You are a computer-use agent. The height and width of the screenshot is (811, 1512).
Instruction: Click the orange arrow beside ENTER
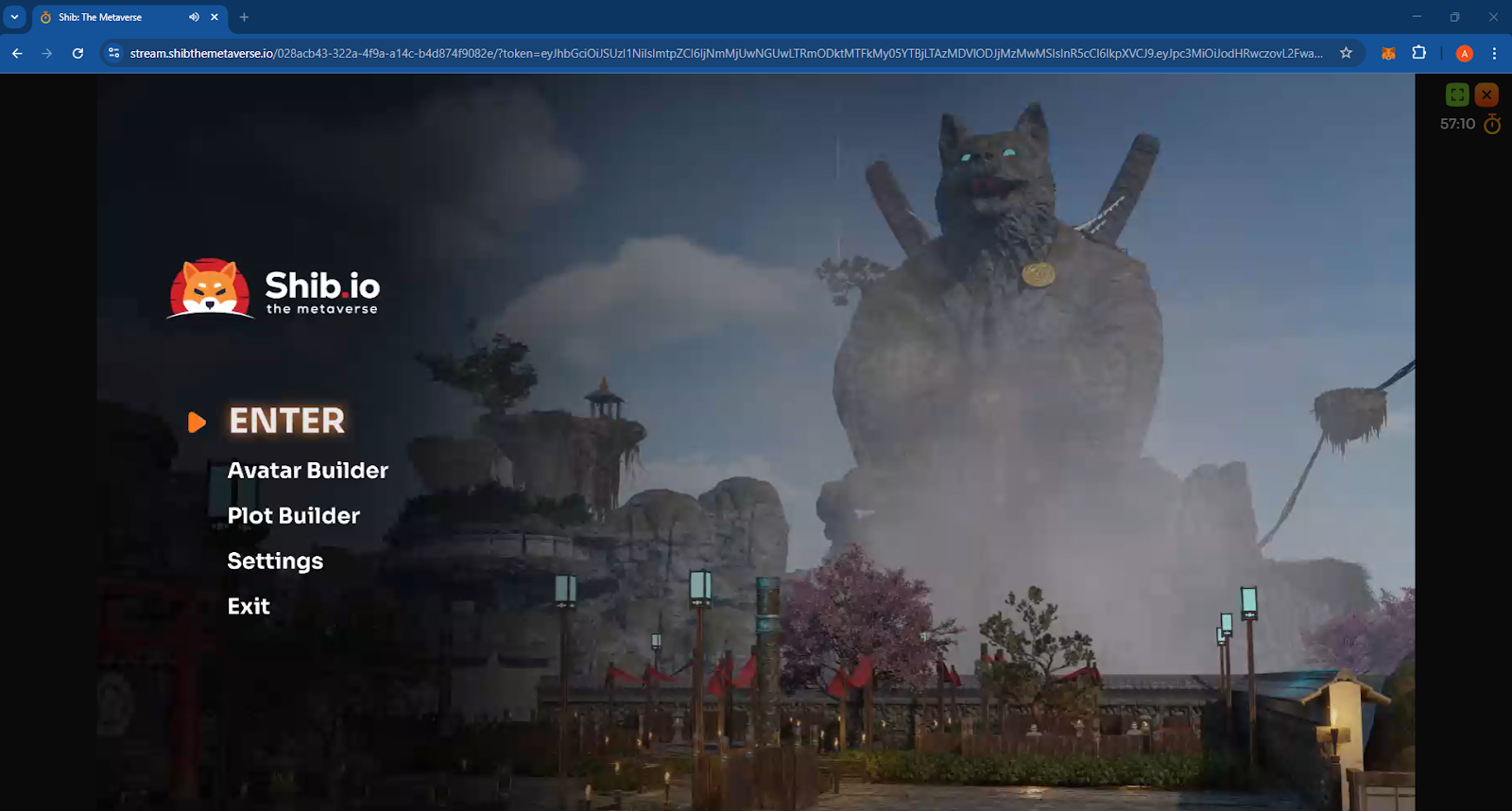(197, 422)
